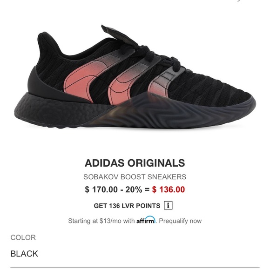
Task: Click the discounted price $136.00
Action: (x=169, y=189)
